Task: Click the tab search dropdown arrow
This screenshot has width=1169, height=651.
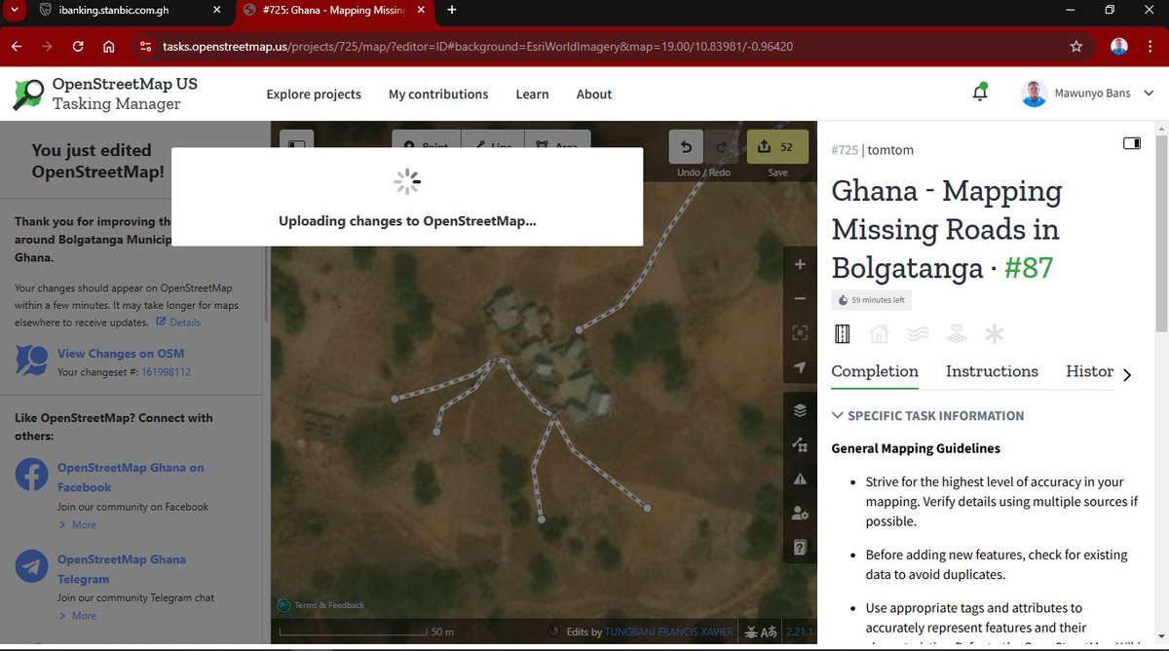Action: [14, 10]
